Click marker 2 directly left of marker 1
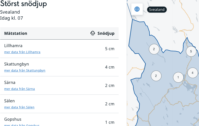199x126 pixels. pos(156,76)
